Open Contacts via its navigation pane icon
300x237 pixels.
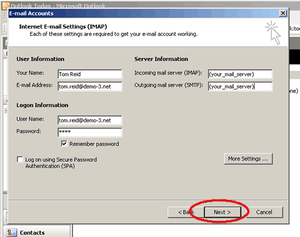point(11,232)
